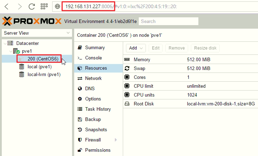Expand the Firewall submenu arrow
Image resolution: width=258 pixels, height=156 pixels.
pyautogui.click(x=116, y=140)
